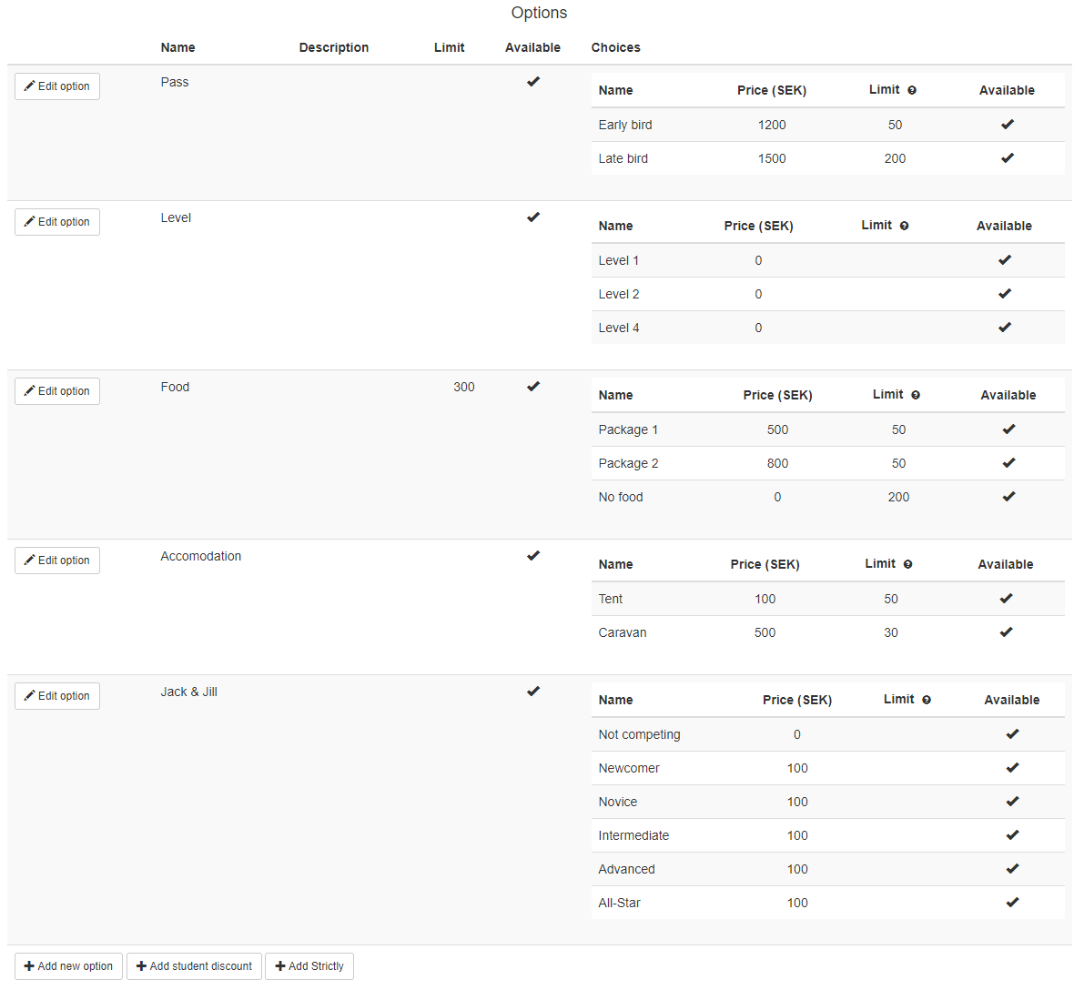Click the Jack & Jill option available checkmark
Image resolution: width=1074 pixels, height=990 pixels.
tap(533, 692)
